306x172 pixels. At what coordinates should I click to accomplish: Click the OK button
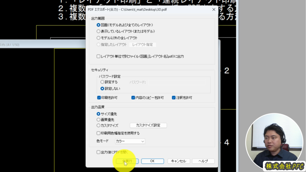tap(152, 161)
